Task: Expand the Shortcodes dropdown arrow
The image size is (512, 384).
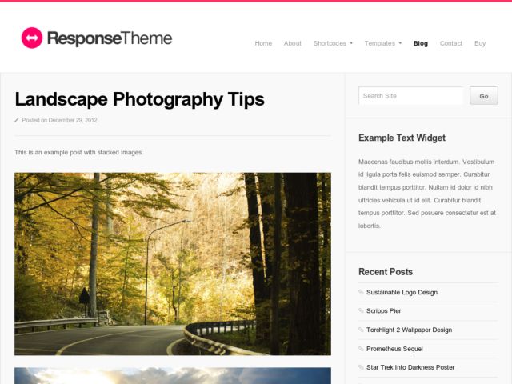Action: [351, 43]
